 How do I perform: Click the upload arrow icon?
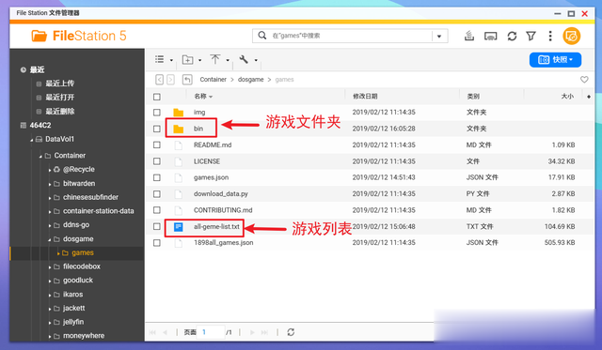coord(215,59)
